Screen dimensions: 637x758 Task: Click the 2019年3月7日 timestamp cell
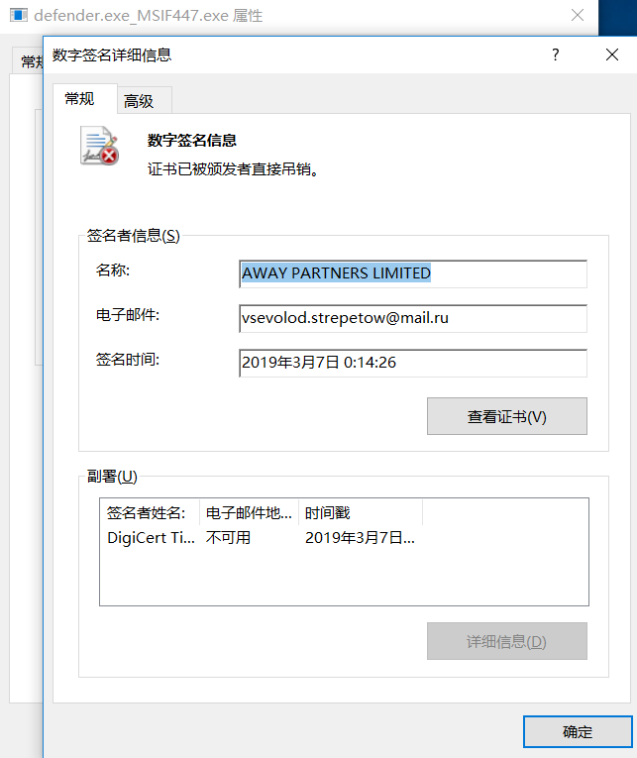tap(360, 538)
